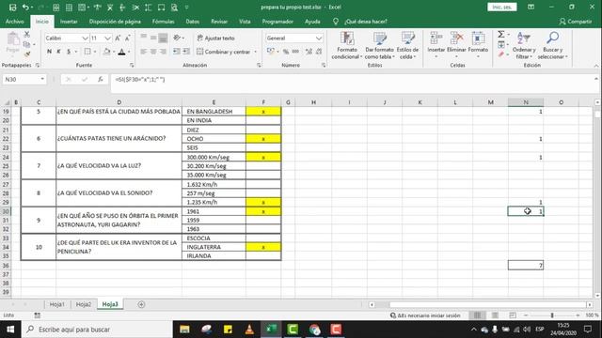
Task: Click the text orientation icon
Action: pyautogui.click(x=177, y=38)
